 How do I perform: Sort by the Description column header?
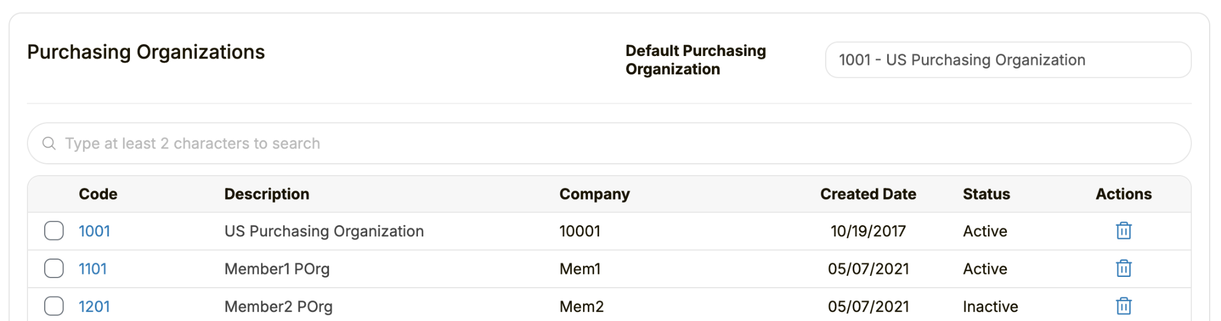[x=266, y=194]
